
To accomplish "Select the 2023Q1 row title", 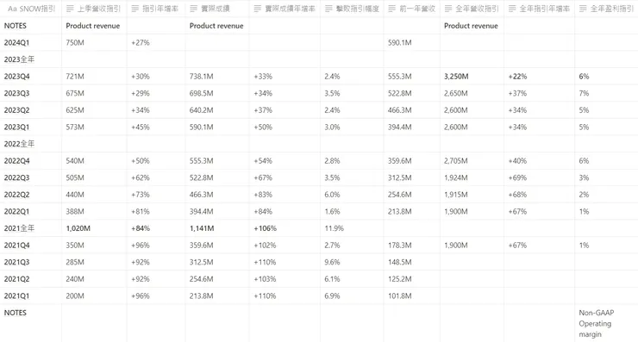I will (x=16, y=127).
